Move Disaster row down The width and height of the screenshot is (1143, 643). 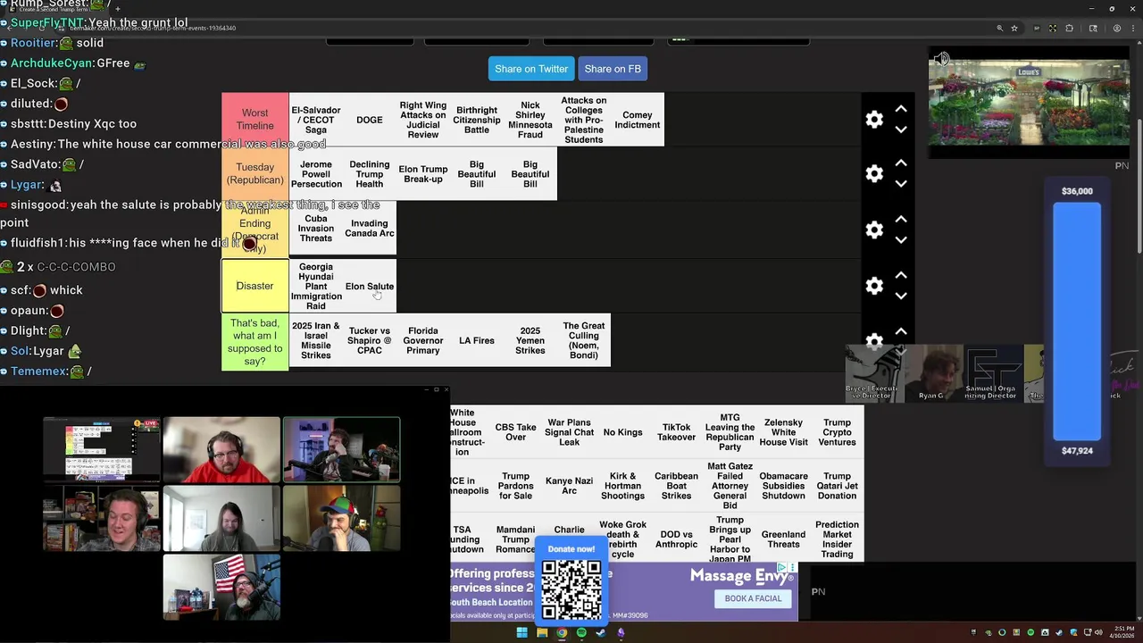click(x=901, y=296)
